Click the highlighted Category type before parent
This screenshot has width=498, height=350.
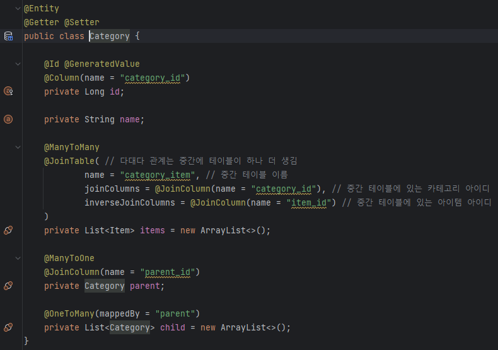click(105, 286)
